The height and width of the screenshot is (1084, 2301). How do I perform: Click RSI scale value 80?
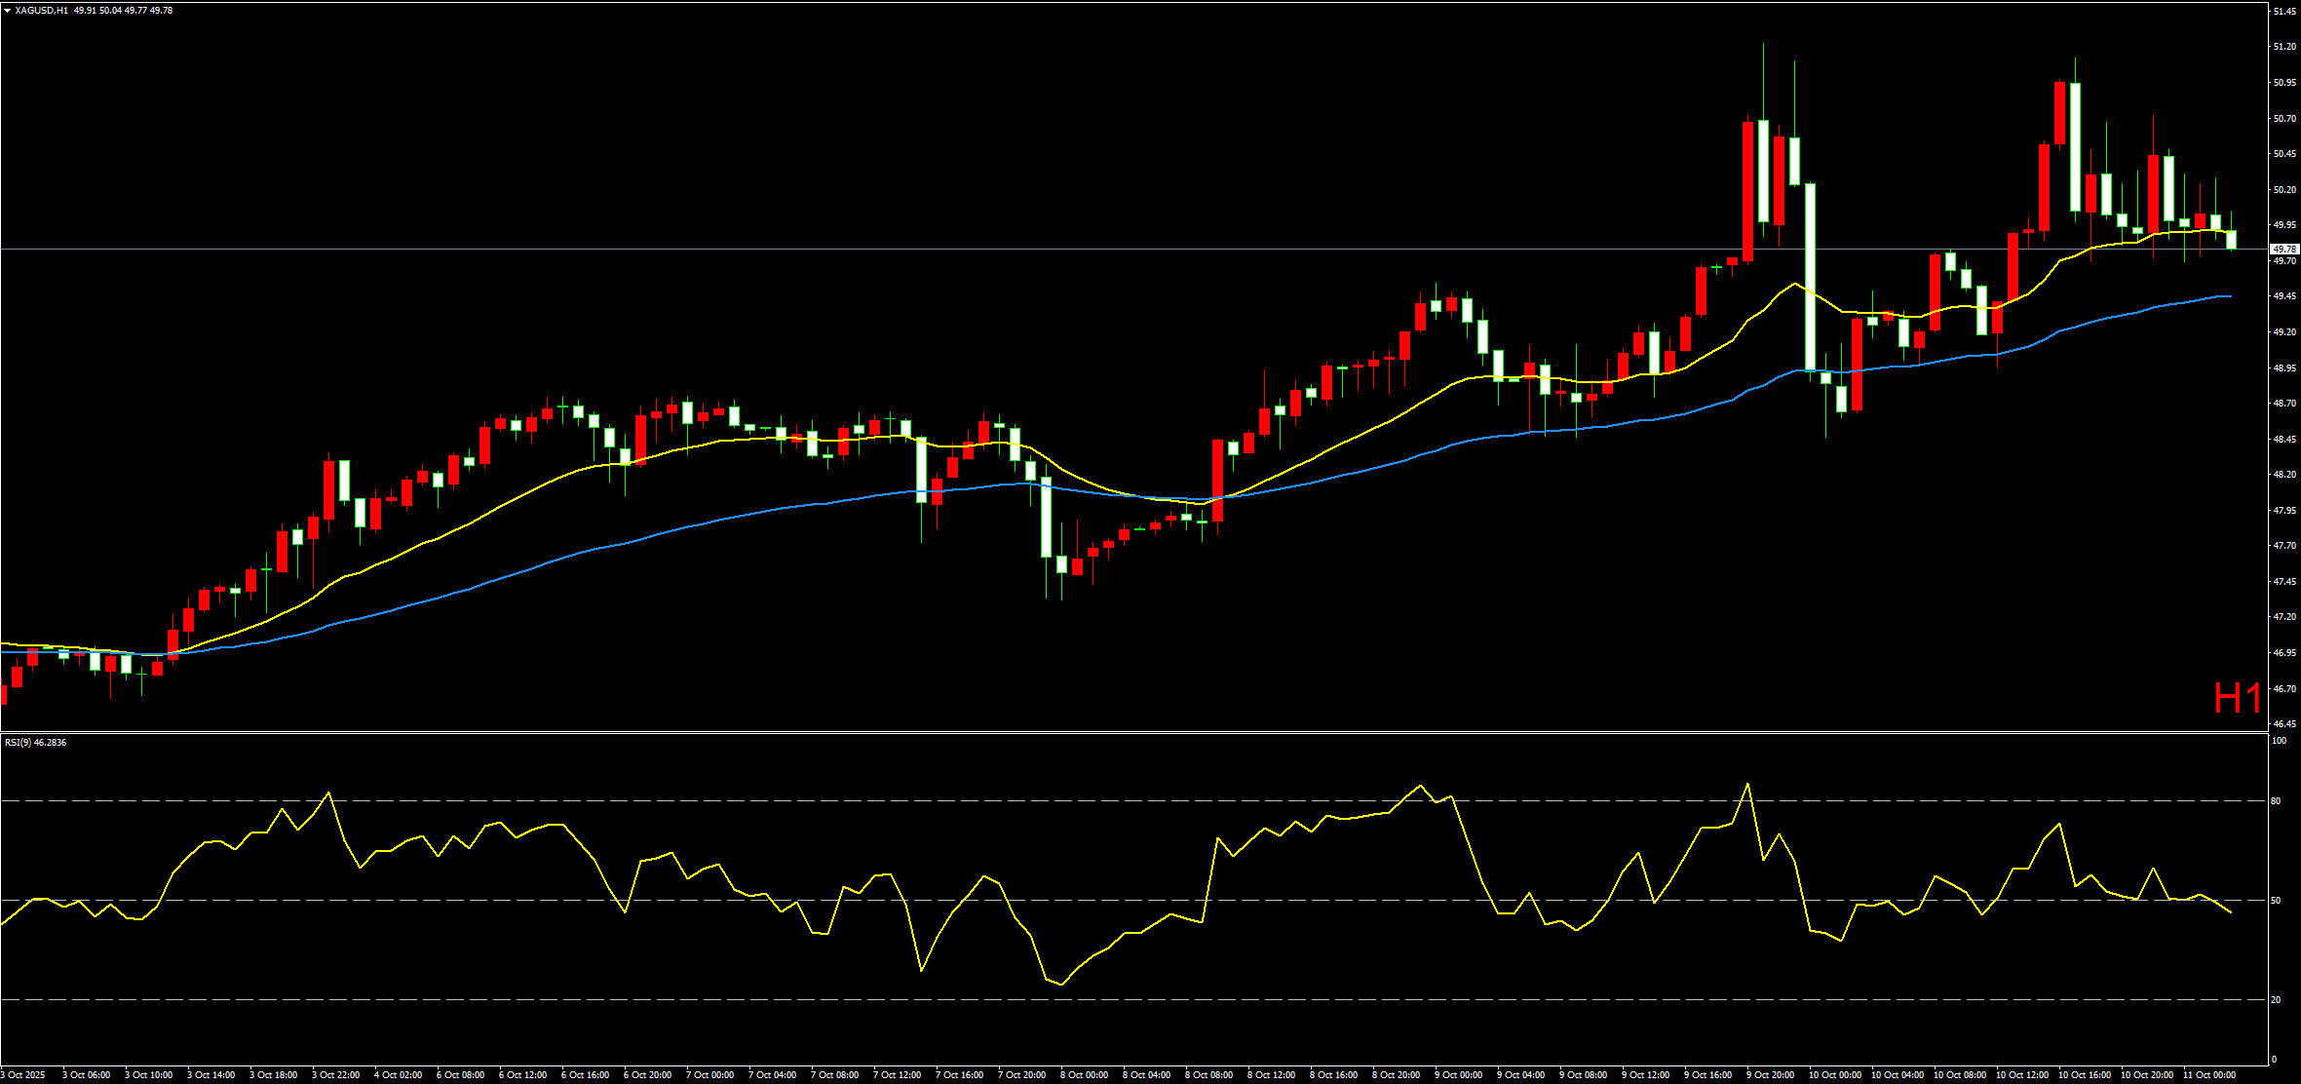2276,801
